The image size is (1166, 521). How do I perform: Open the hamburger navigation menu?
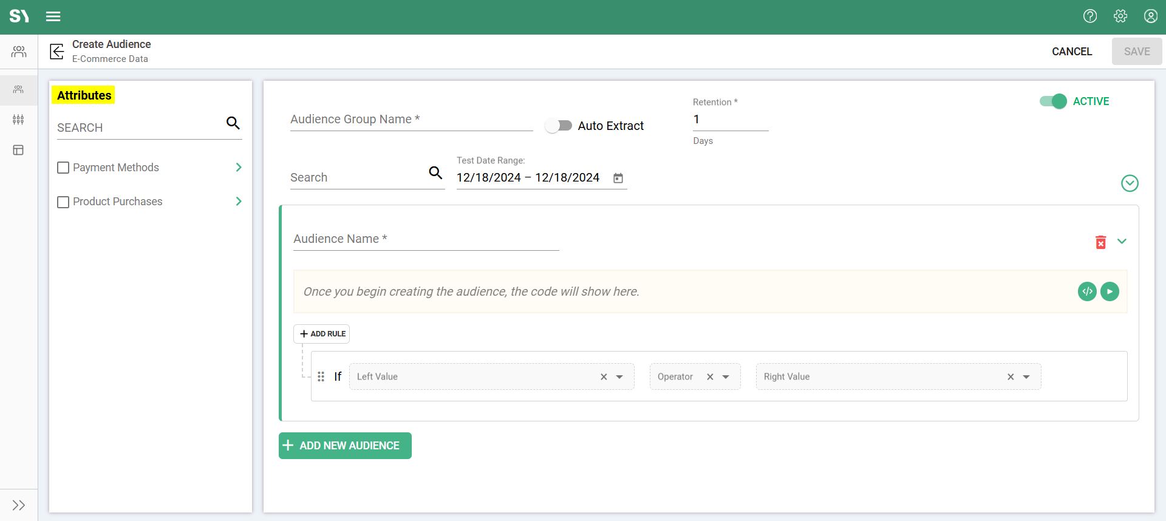53,16
